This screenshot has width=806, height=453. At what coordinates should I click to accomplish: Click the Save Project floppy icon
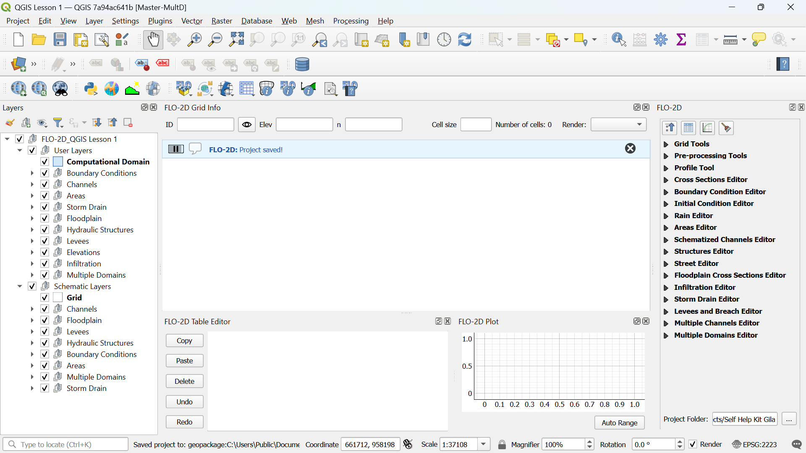tap(60, 40)
